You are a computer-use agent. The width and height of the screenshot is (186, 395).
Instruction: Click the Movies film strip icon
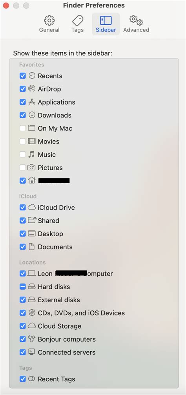coord(32,141)
